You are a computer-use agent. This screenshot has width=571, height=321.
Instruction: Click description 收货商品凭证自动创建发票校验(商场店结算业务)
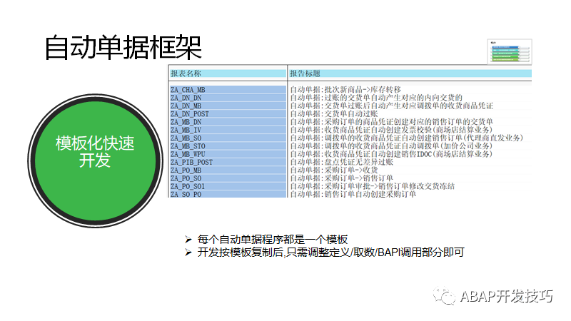tap(408, 130)
